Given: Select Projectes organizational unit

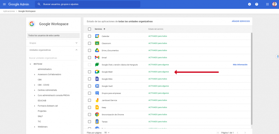Looking at the screenshot, I should point(42,111).
